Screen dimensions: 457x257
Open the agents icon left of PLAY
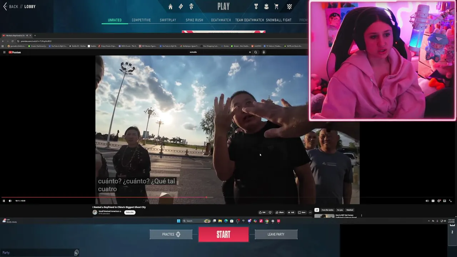tap(191, 6)
